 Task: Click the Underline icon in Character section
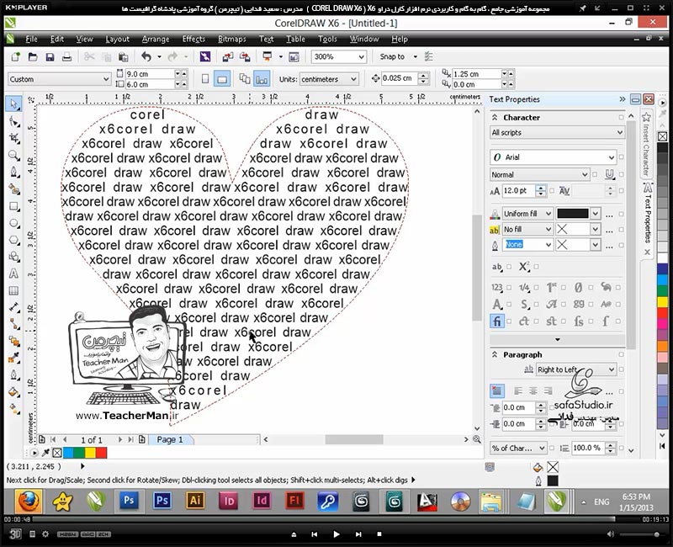pos(609,174)
